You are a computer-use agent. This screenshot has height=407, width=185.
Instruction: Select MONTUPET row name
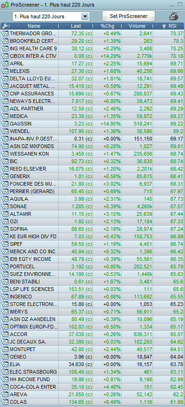point(23,349)
